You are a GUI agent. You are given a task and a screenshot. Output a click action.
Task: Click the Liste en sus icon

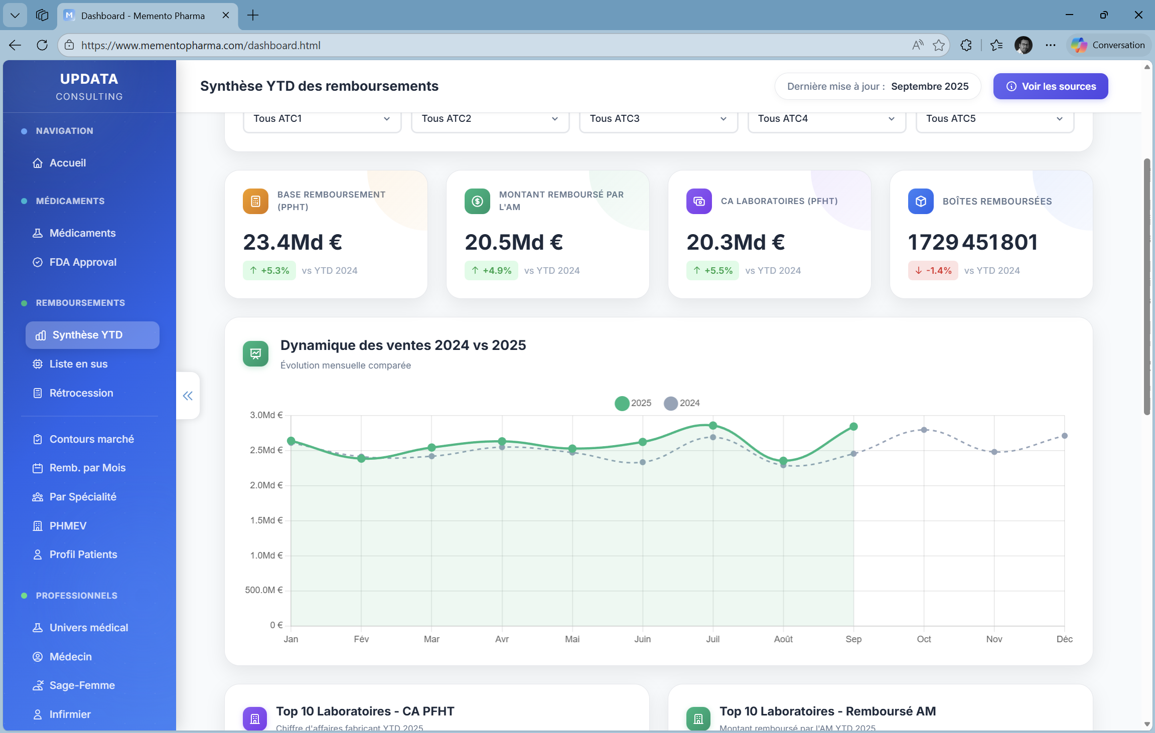click(x=38, y=363)
